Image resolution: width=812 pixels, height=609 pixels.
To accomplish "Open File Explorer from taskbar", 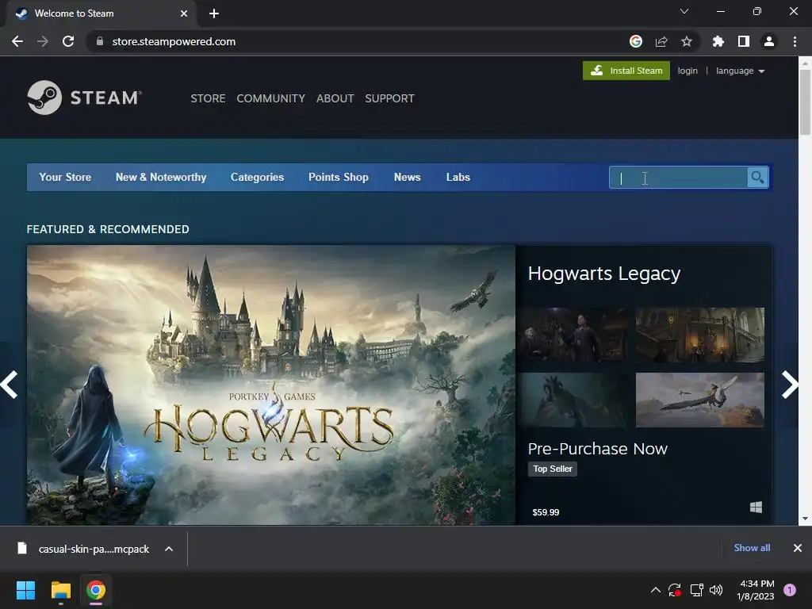I will 60,590.
